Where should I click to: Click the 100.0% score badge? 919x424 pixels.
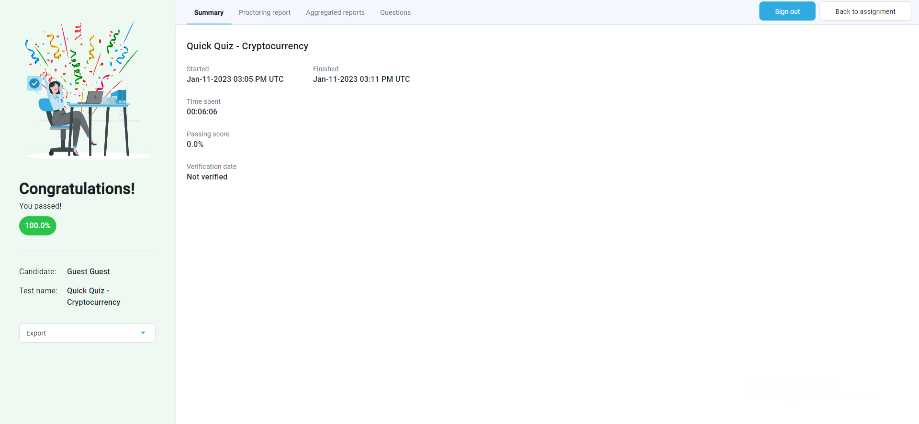(x=38, y=226)
